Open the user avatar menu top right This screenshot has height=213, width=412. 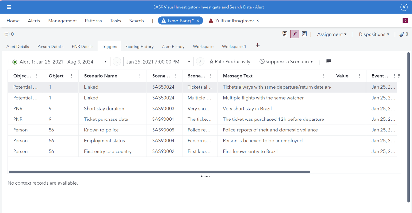tap(404, 7)
